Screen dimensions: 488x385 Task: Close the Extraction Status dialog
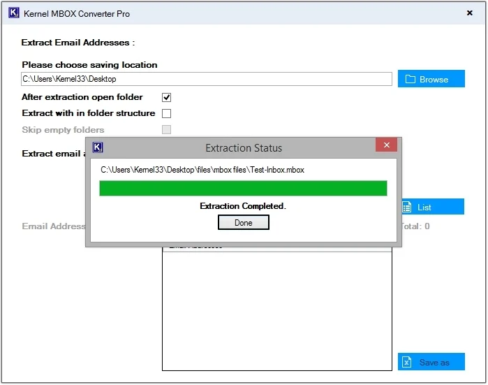tap(386, 145)
